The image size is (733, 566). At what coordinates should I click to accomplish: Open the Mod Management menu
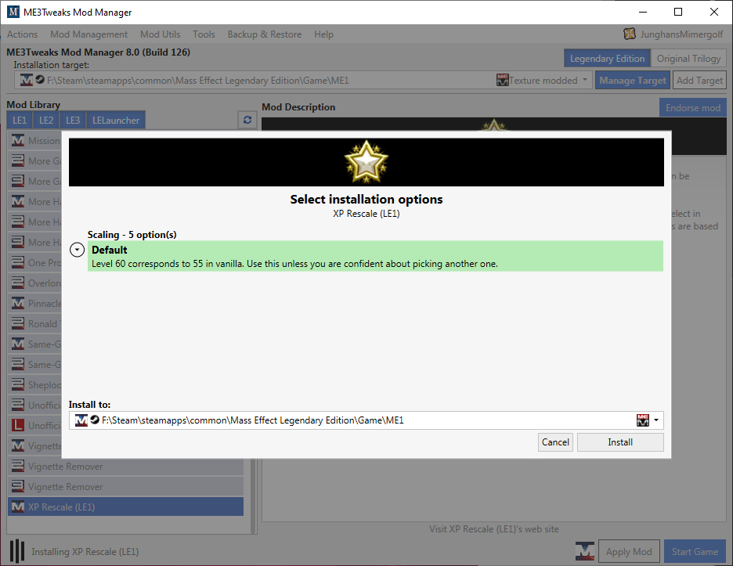click(88, 34)
